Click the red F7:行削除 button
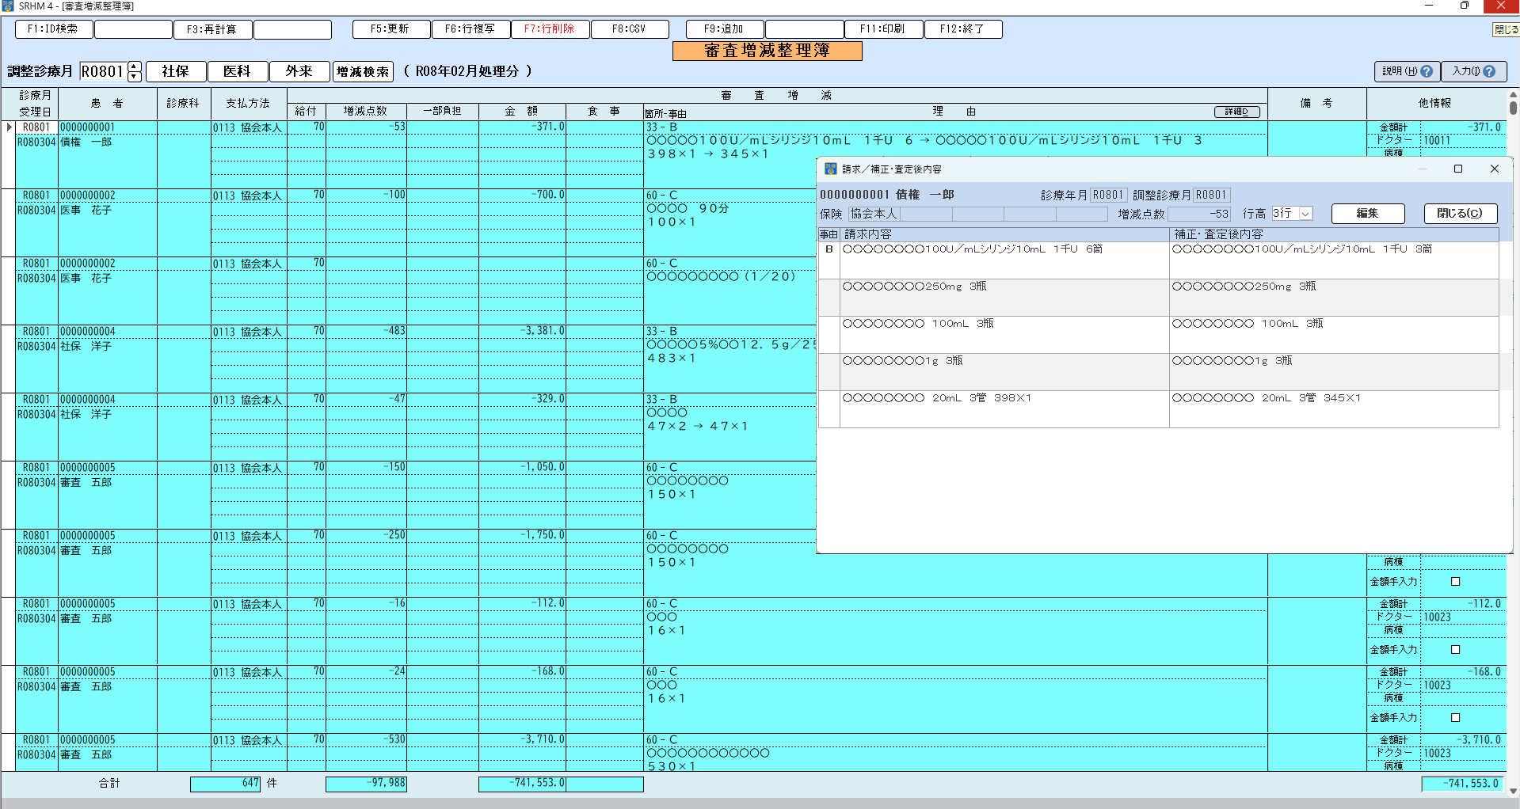Viewport: 1520px width, 809px height. click(x=550, y=29)
